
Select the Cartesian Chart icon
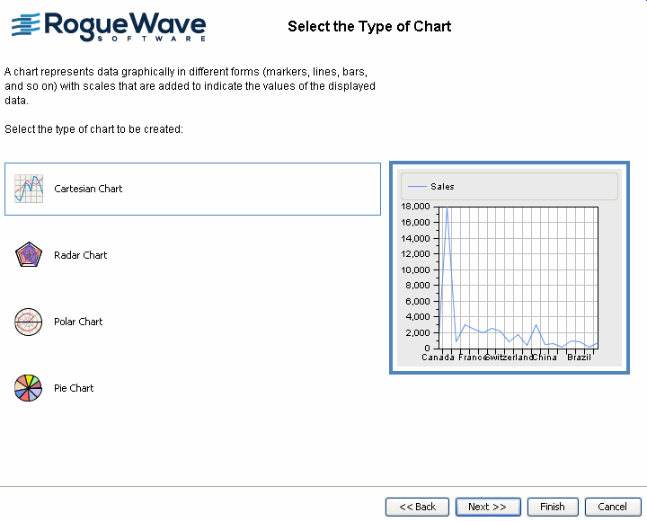tap(29, 189)
